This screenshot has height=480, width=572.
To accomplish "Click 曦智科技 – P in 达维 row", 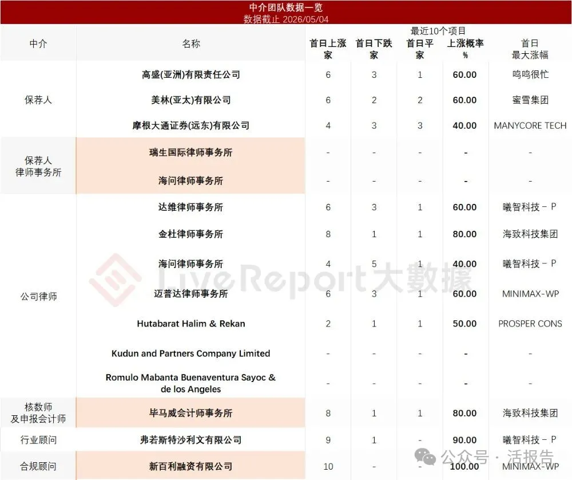I will click(530, 207).
